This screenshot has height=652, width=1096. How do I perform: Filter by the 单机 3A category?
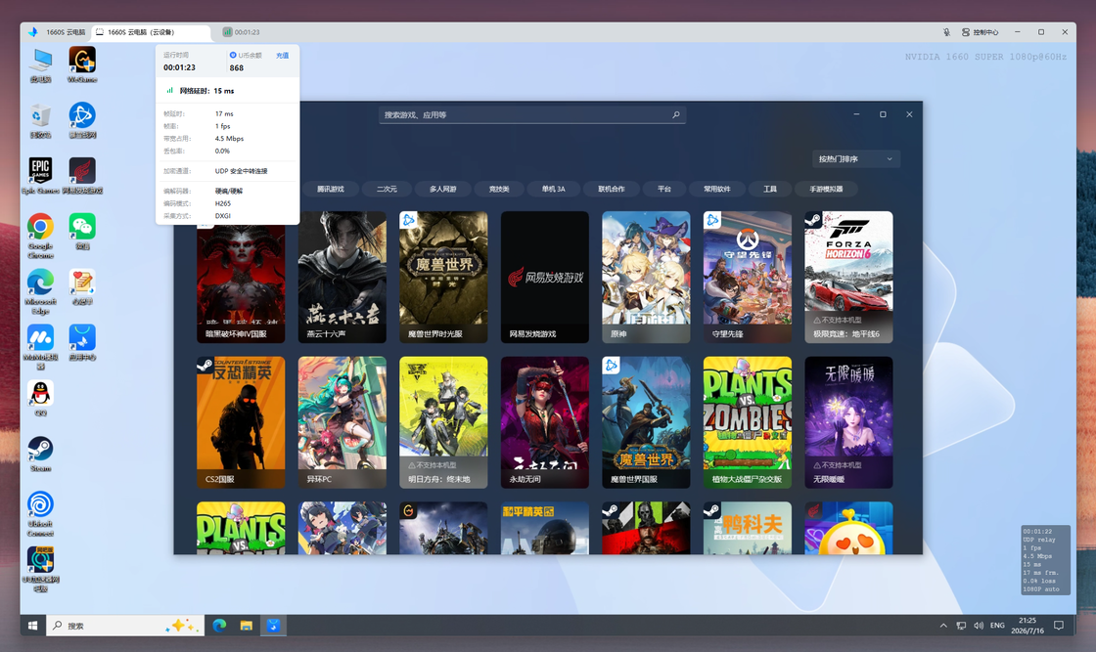click(554, 190)
